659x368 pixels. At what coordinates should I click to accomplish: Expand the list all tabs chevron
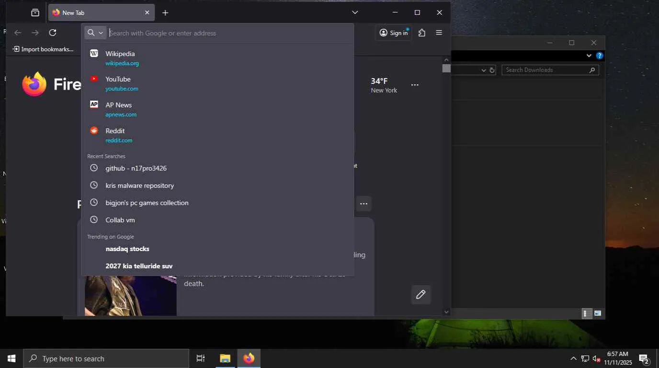click(355, 12)
